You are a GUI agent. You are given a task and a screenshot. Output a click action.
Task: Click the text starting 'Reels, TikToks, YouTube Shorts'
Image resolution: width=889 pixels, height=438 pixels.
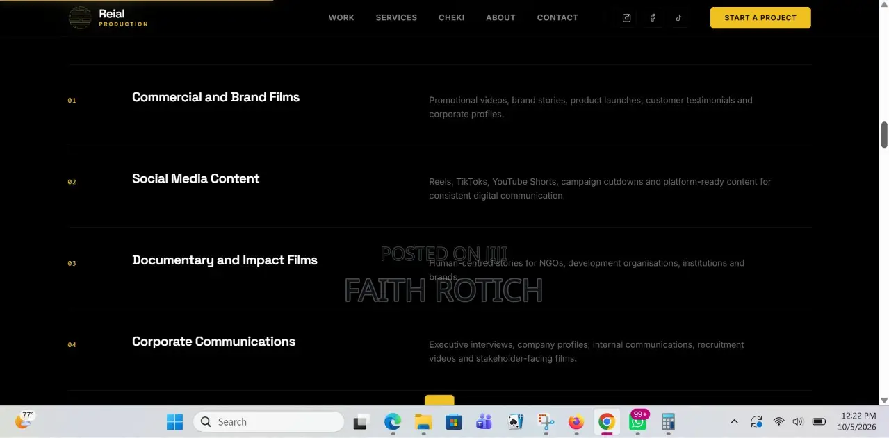(600, 189)
